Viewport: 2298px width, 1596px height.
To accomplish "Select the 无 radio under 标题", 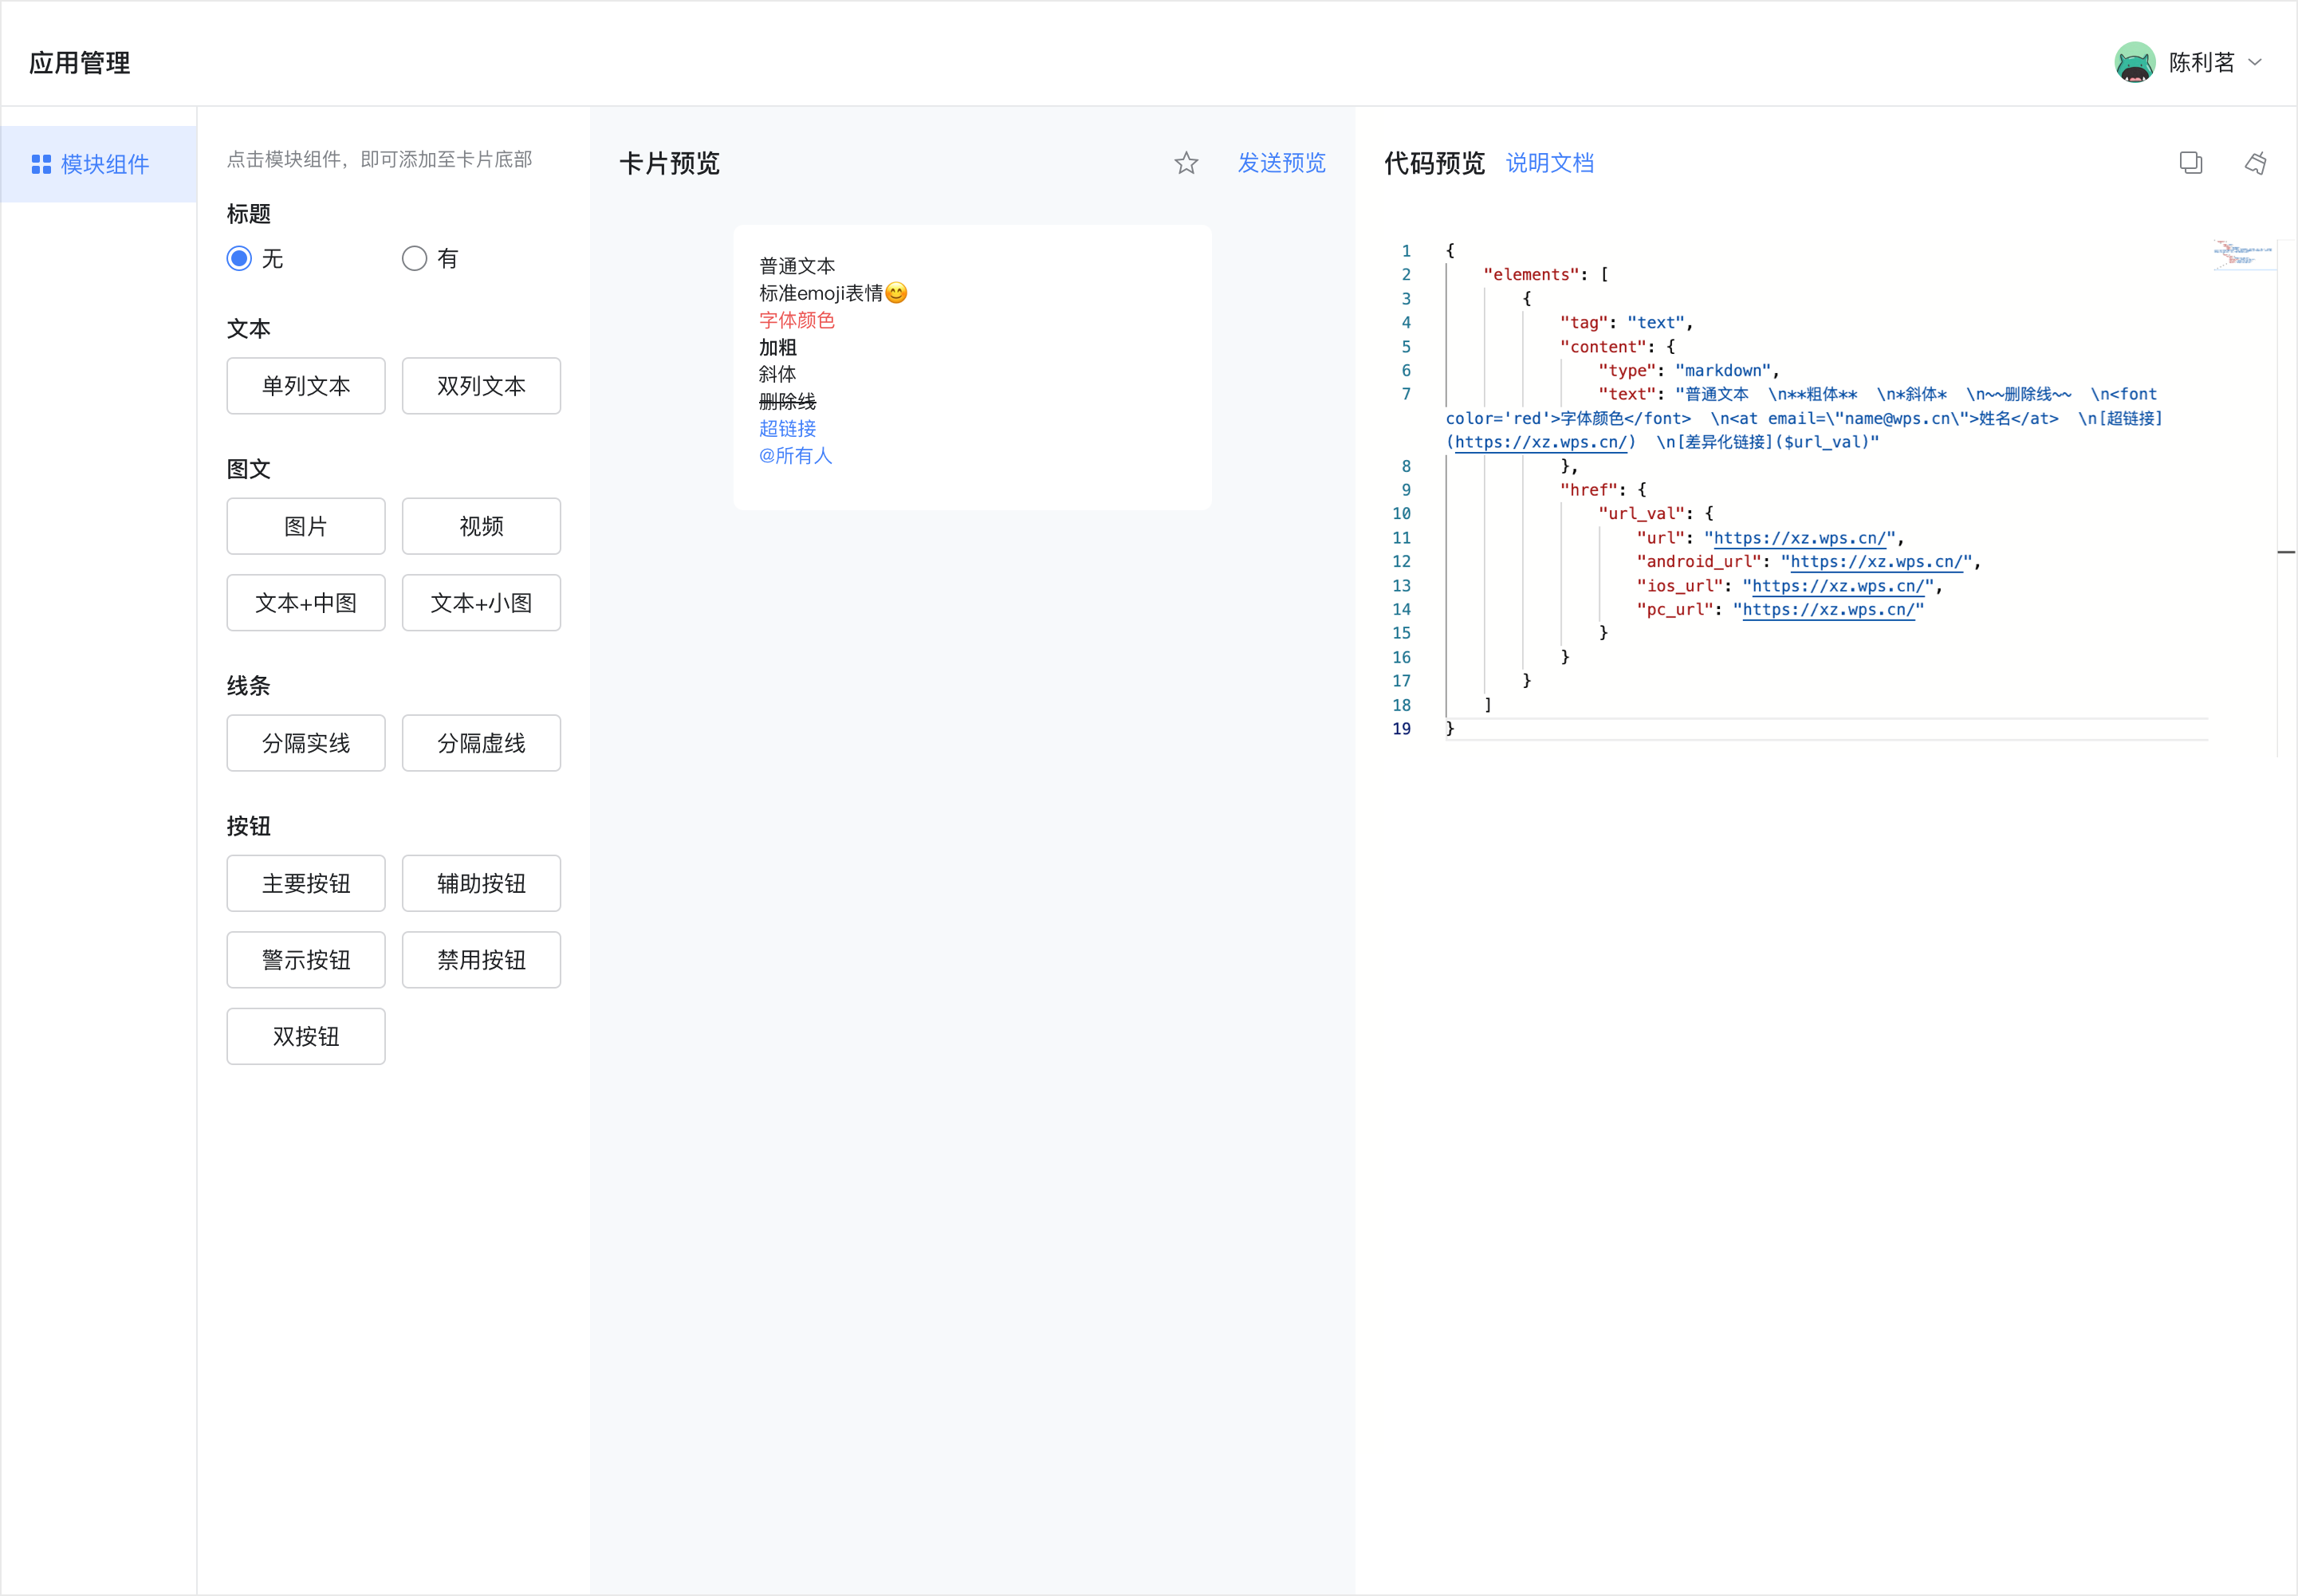I will point(239,258).
